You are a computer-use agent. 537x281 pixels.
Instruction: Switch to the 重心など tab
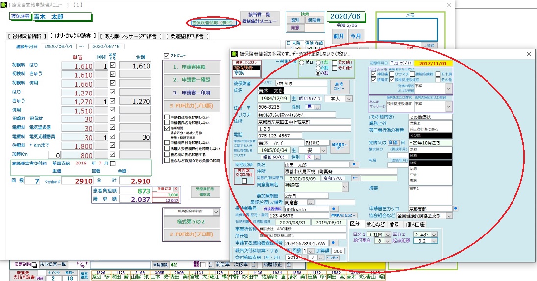coord(376,225)
